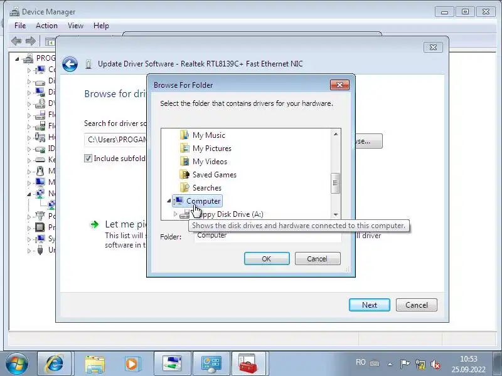502x376 pixels.
Task: Show hidden tray icons arrow
Action: tap(390, 364)
